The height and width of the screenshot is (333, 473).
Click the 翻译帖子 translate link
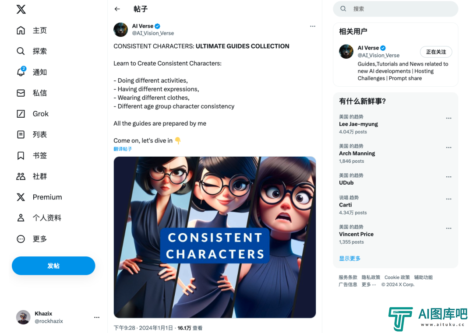tap(123, 149)
